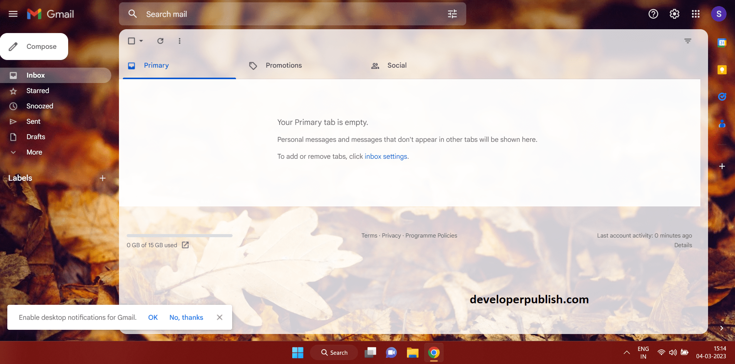
Task: Expand the More section in the sidebar
Action: tap(33, 152)
